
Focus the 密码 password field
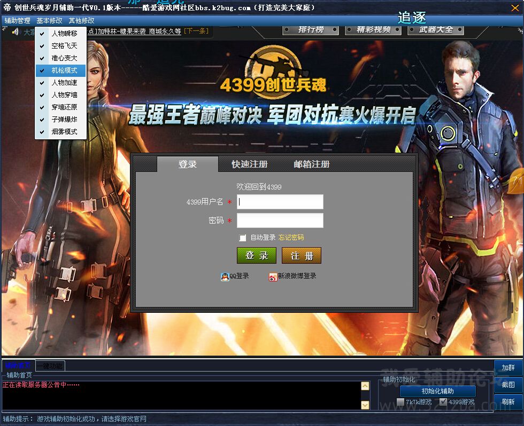280,220
